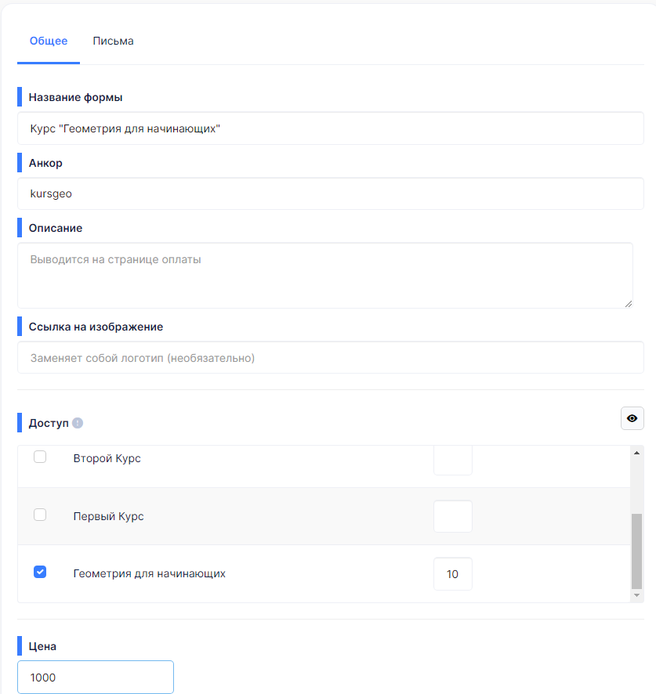Image resolution: width=656 pixels, height=694 pixels.
Task: Focus the Описание text area
Action: (x=325, y=275)
